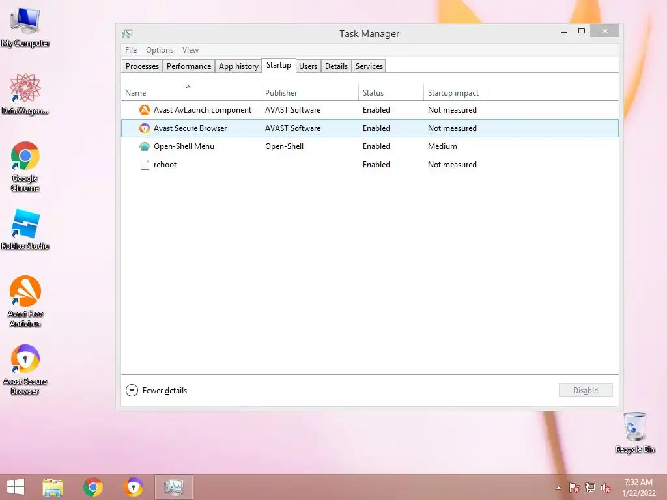667x500 pixels.
Task: Click 'Medium' startup impact value
Action: 442,146
